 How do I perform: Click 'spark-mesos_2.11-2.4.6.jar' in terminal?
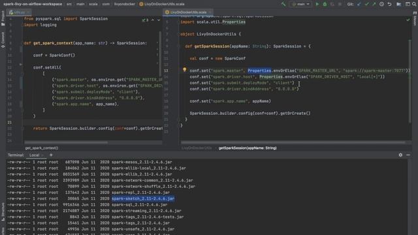click(x=142, y=163)
